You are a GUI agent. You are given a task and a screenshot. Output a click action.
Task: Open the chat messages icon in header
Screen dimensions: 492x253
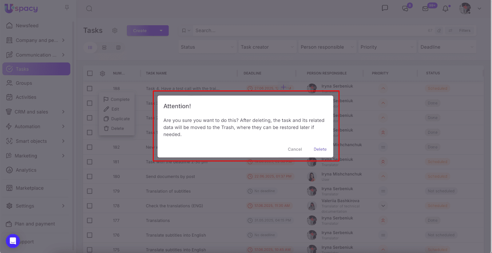tap(385, 8)
